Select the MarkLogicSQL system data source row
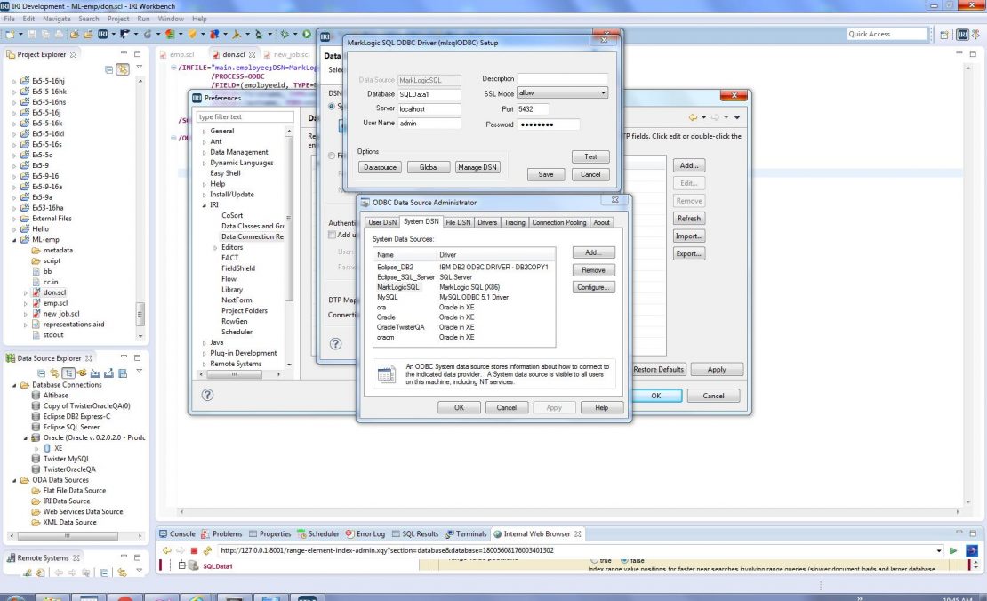This screenshot has width=987, height=601. click(465, 287)
